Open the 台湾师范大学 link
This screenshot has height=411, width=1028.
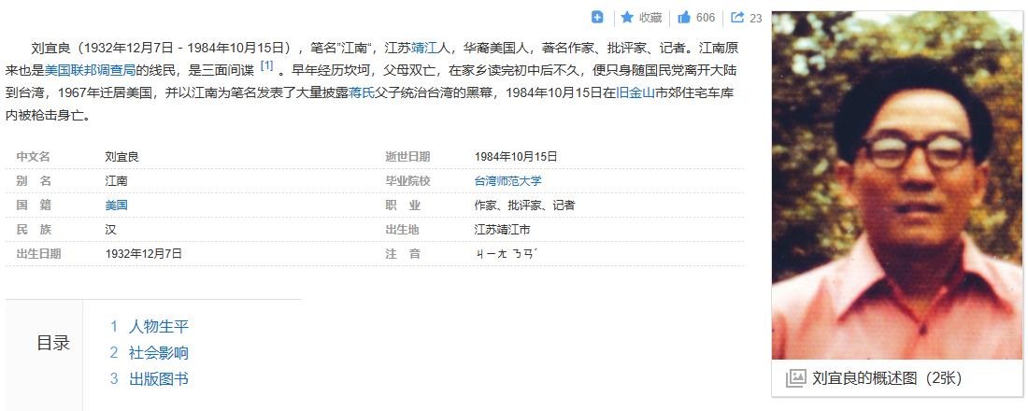tap(507, 180)
